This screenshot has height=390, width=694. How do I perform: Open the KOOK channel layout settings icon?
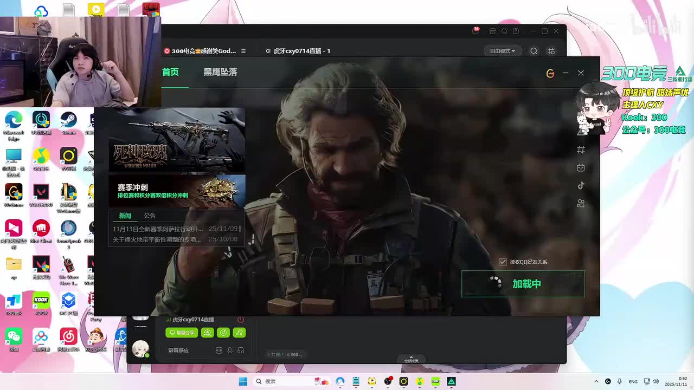551,51
